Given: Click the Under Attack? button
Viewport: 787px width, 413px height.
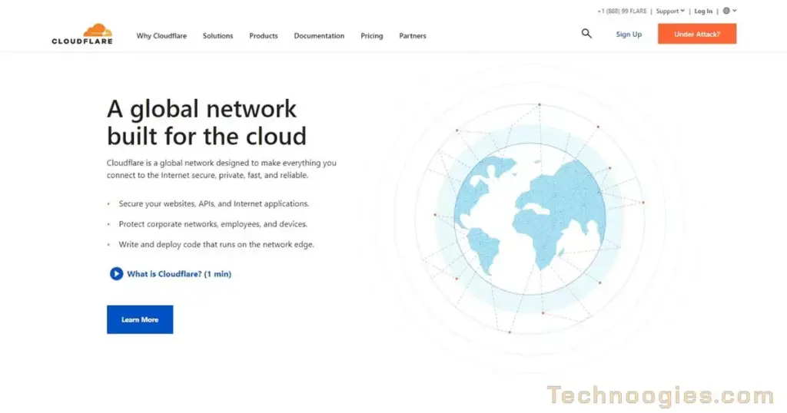Looking at the screenshot, I should point(697,34).
